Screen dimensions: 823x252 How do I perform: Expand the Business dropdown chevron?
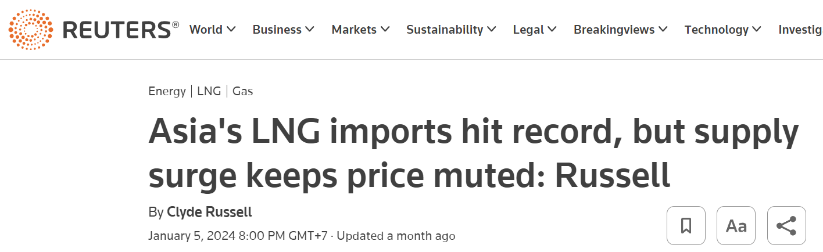[x=310, y=30]
